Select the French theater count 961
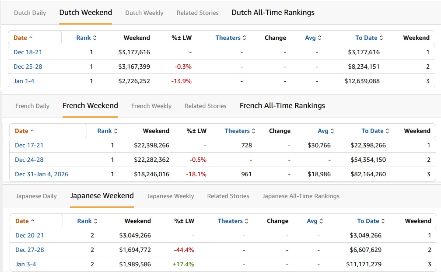This screenshot has height=272, width=441. (x=246, y=174)
